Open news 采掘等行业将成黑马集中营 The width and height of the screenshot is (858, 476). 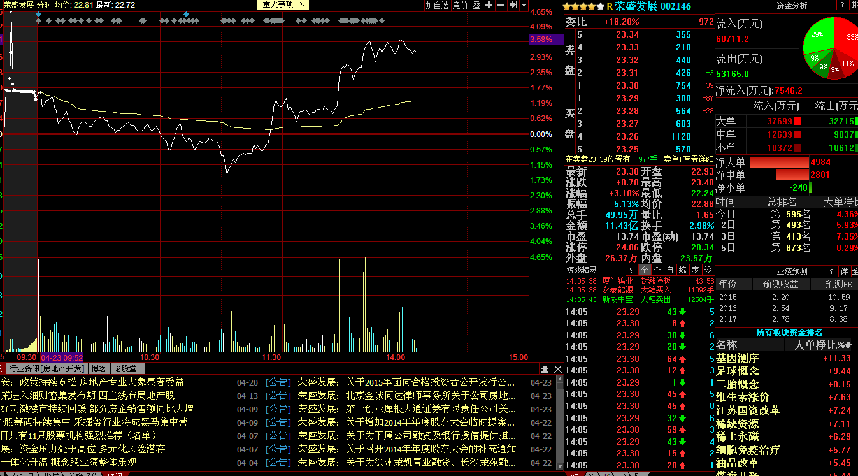click(x=130, y=422)
